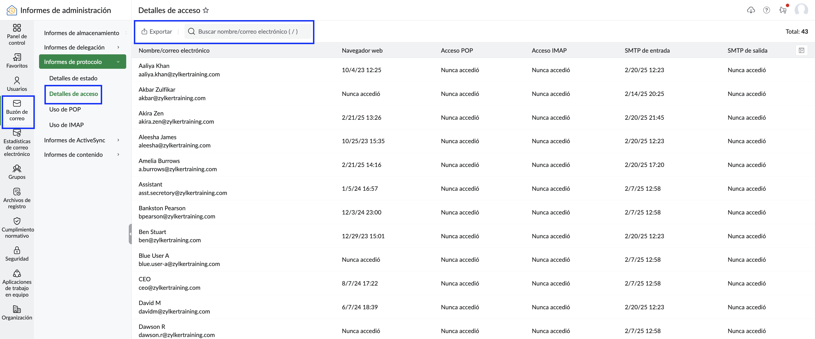Open announcements megaphone icon
The width and height of the screenshot is (815, 339).
(783, 10)
